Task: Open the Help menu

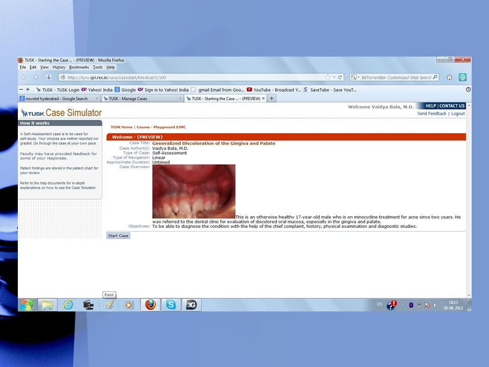Action: [x=111, y=67]
